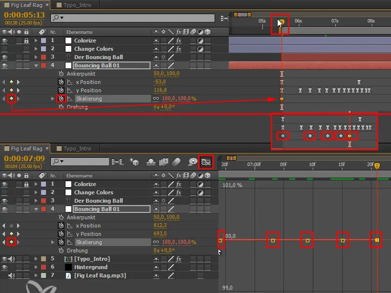
Task: Enable frame blending in the 0:00:07:09 timeline
Action: point(164,162)
